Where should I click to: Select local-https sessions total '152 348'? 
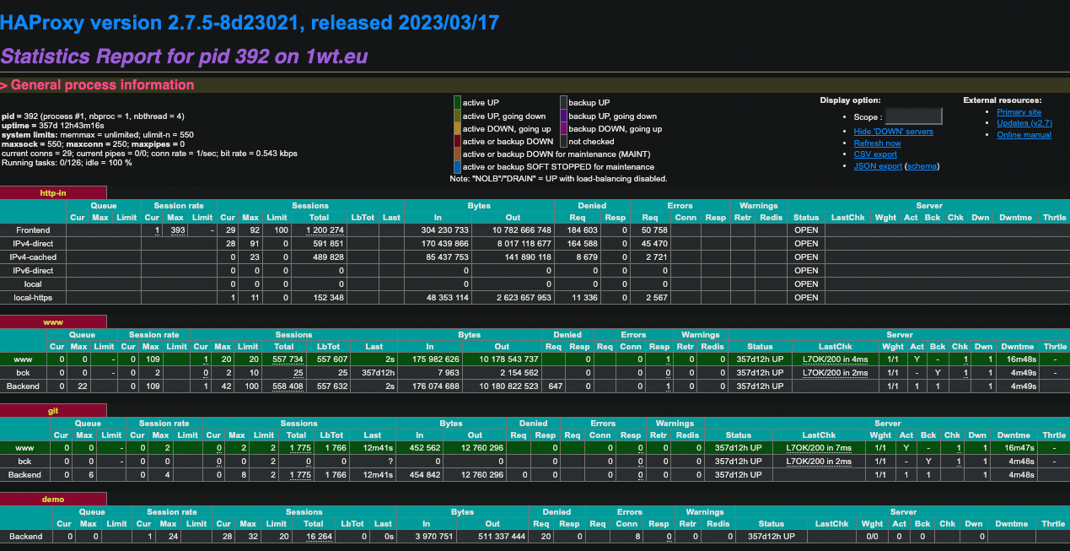[x=328, y=298]
